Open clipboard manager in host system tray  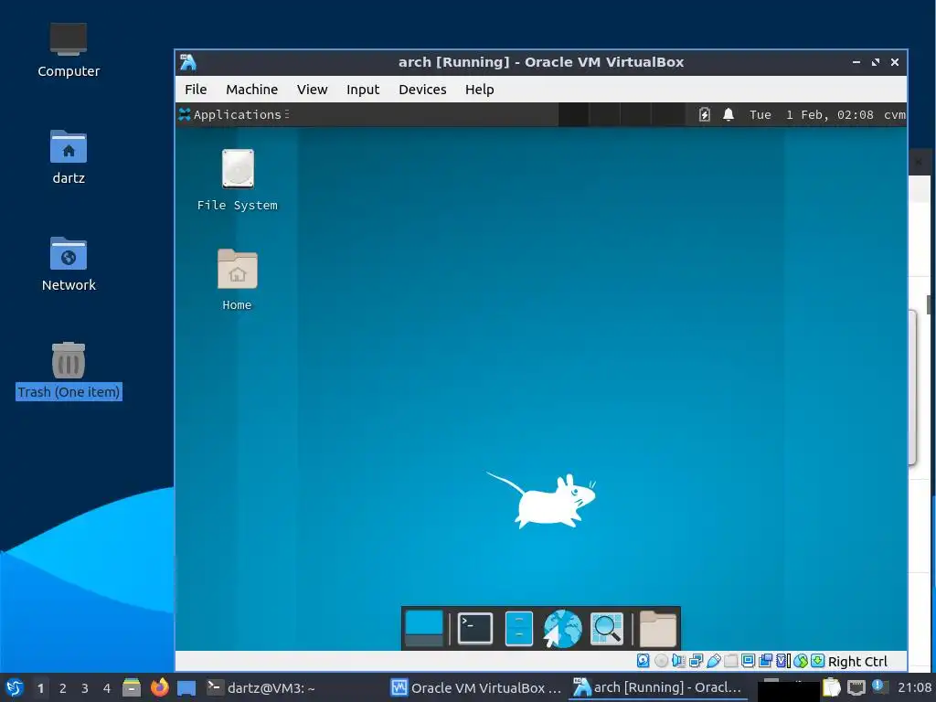coord(831,687)
